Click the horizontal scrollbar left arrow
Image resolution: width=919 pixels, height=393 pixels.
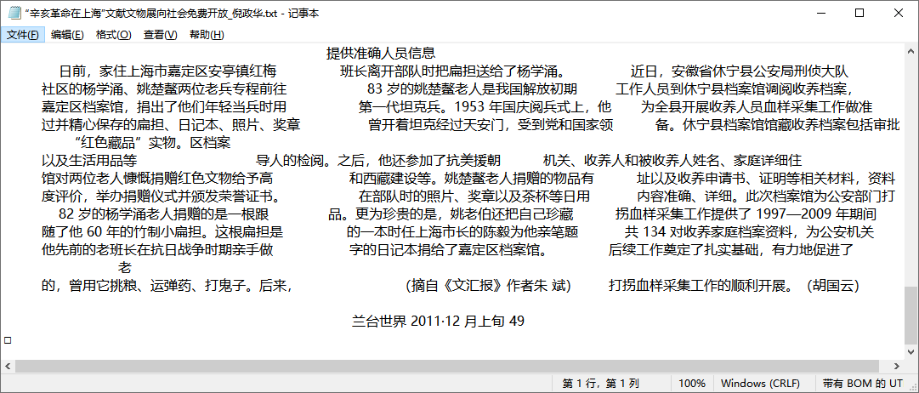click(8, 366)
